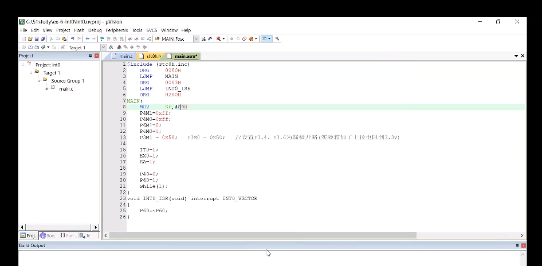Click the Navigate Backwards arrow icon

[x=87, y=39]
